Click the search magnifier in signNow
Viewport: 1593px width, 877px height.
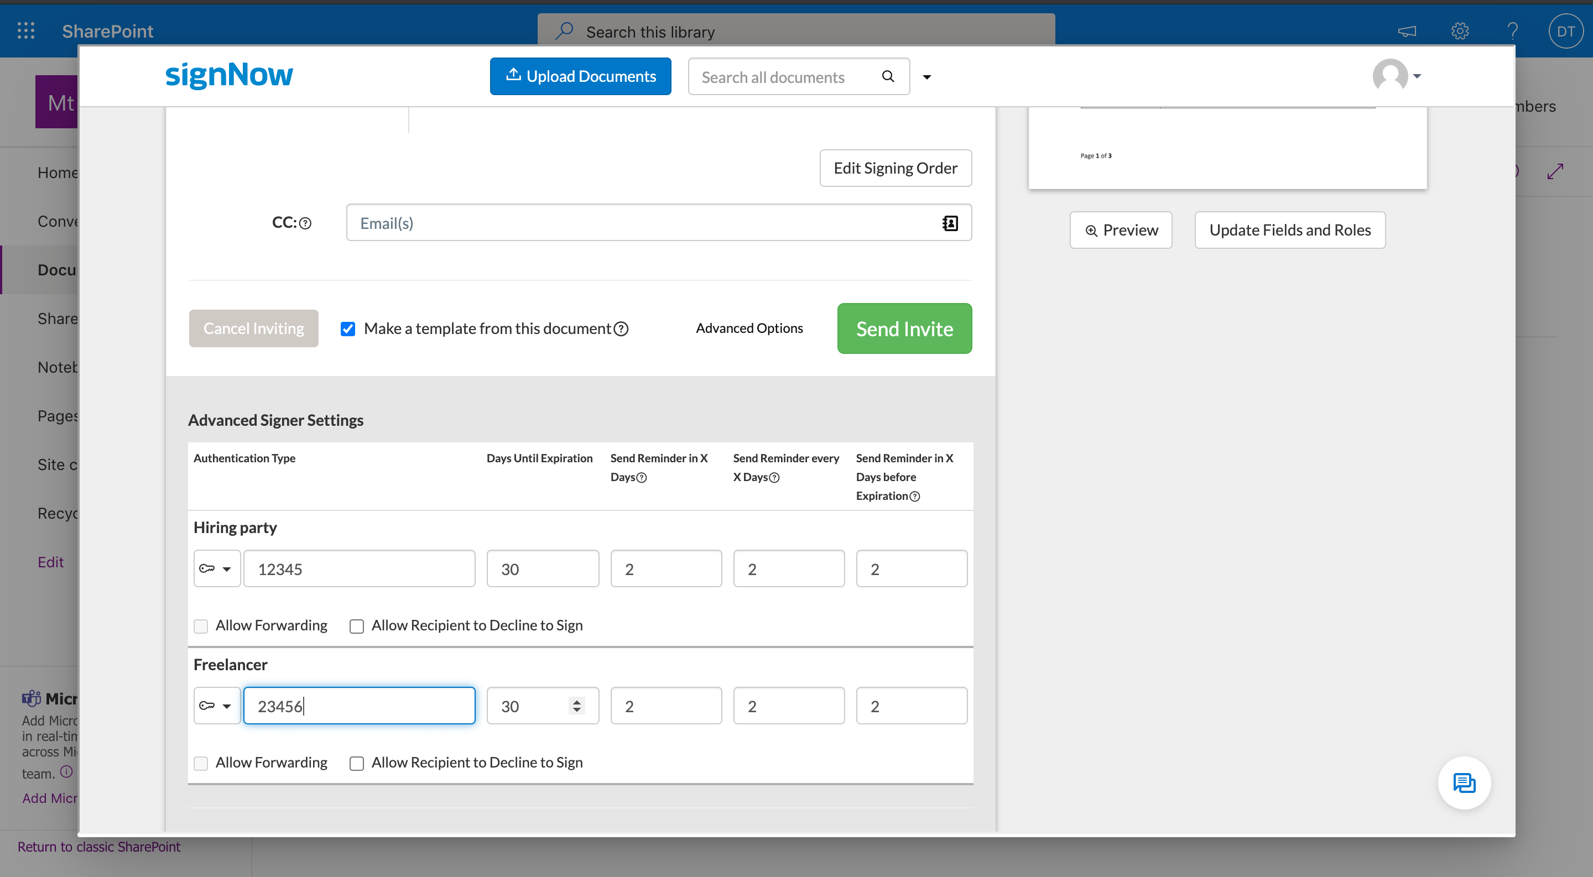(888, 76)
